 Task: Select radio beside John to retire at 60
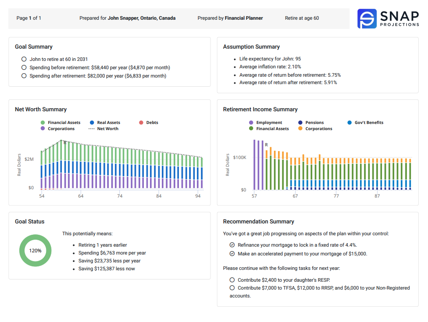coord(24,59)
